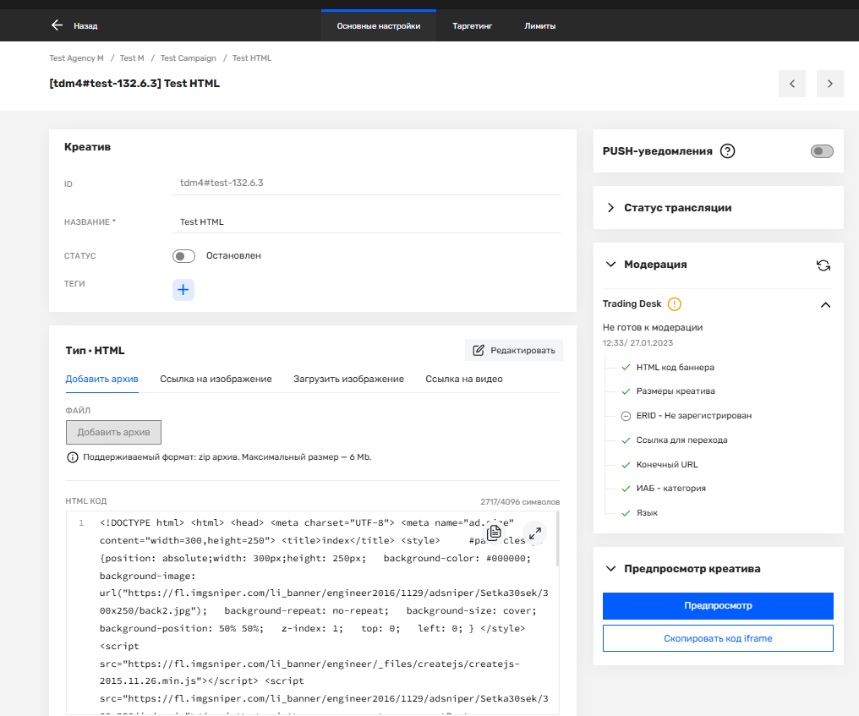Select the Ссылка на изображение tab

pyautogui.click(x=216, y=379)
